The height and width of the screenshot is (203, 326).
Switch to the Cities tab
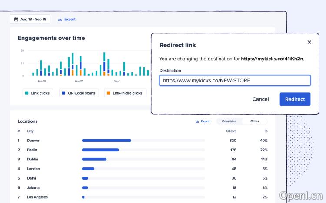[x=254, y=121]
